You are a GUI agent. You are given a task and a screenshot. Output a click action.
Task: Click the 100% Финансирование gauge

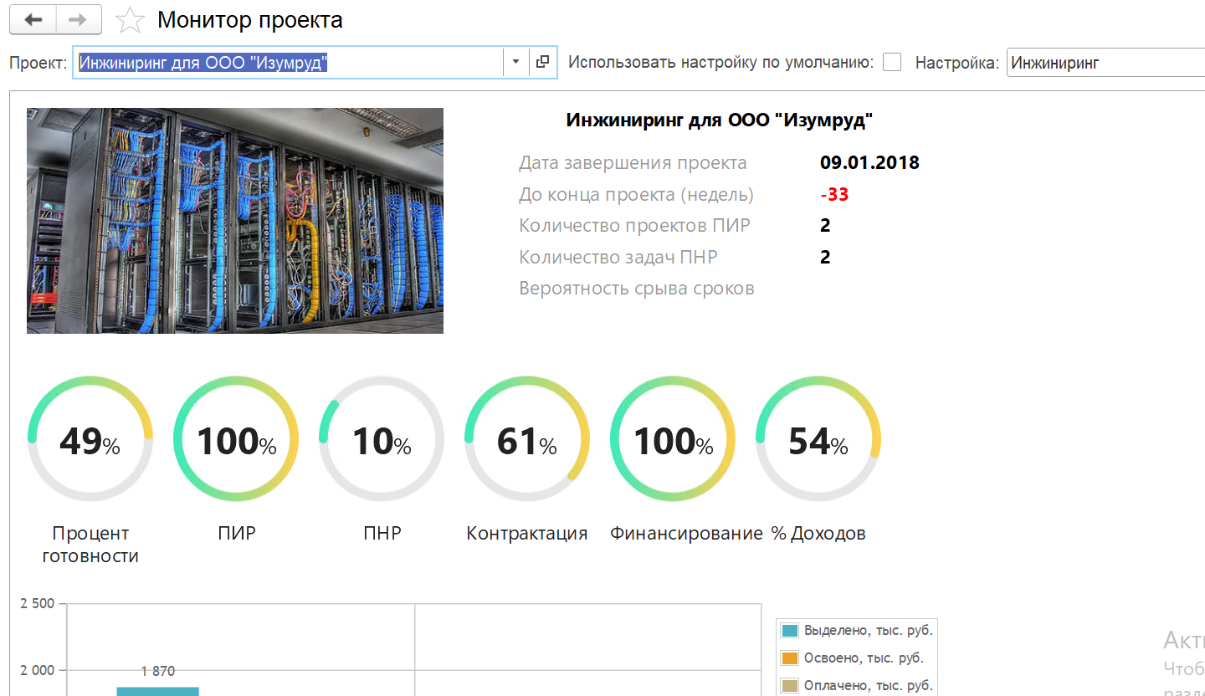[673, 438]
